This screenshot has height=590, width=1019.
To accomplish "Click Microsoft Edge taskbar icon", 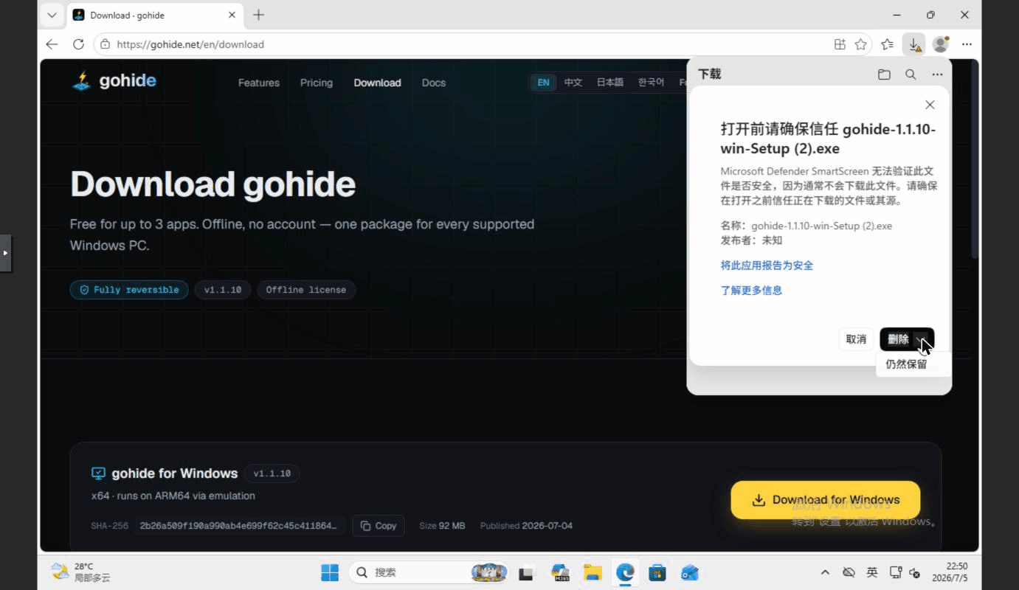I will coord(625,572).
